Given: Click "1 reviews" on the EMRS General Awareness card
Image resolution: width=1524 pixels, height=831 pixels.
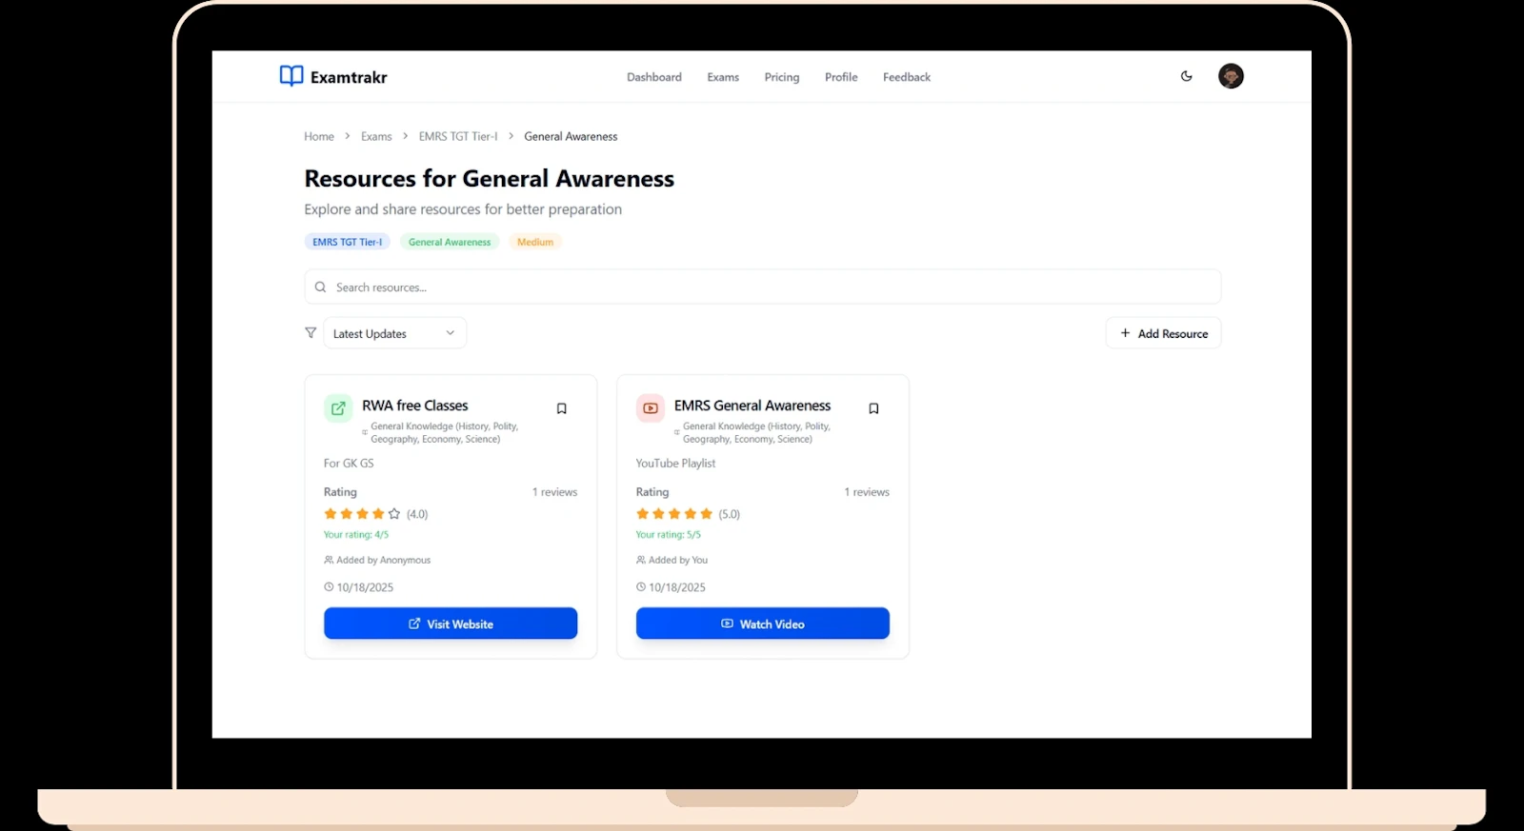Looking at the screenshot, I should click(x=867, y=492).
